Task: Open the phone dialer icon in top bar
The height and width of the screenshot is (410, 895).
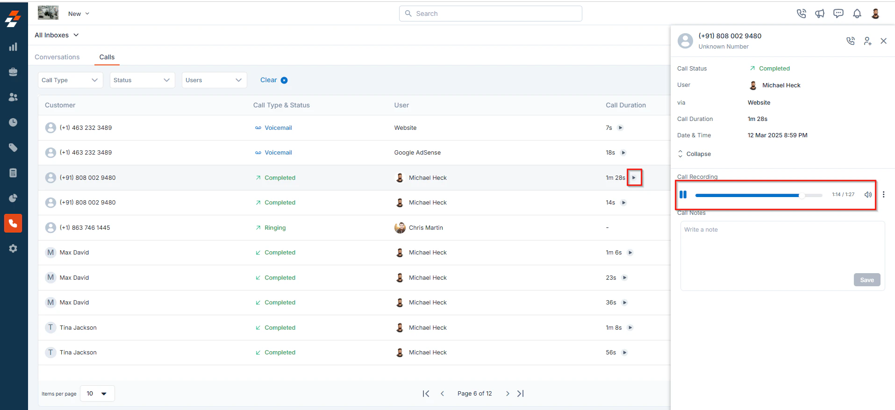Action: click(802, 14)
